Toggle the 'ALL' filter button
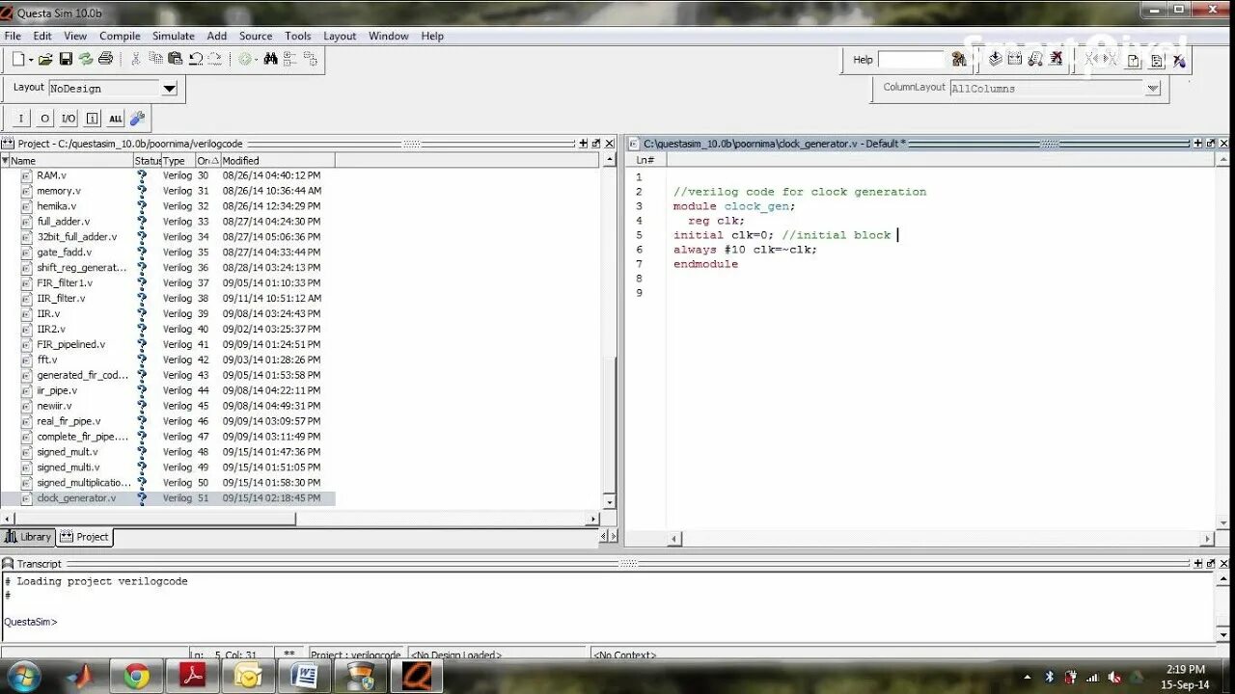Viewport: 1235px width, 694px height. coord(115,119)
